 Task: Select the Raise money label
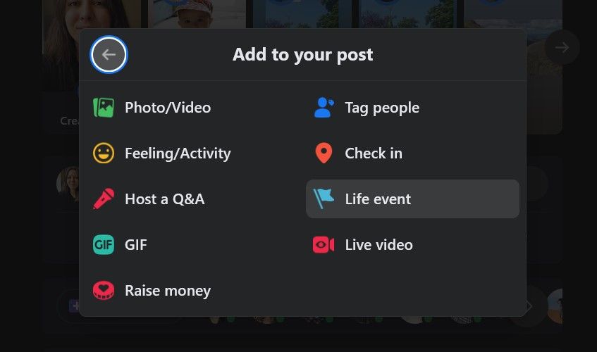coord(168,291)
